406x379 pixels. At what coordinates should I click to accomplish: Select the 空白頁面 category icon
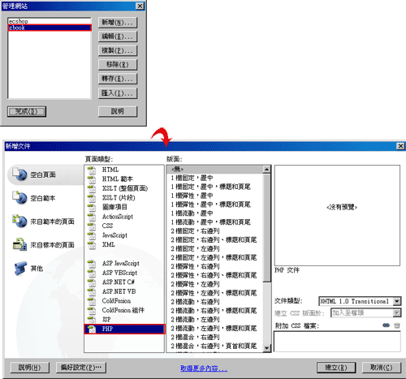(19, 174)
